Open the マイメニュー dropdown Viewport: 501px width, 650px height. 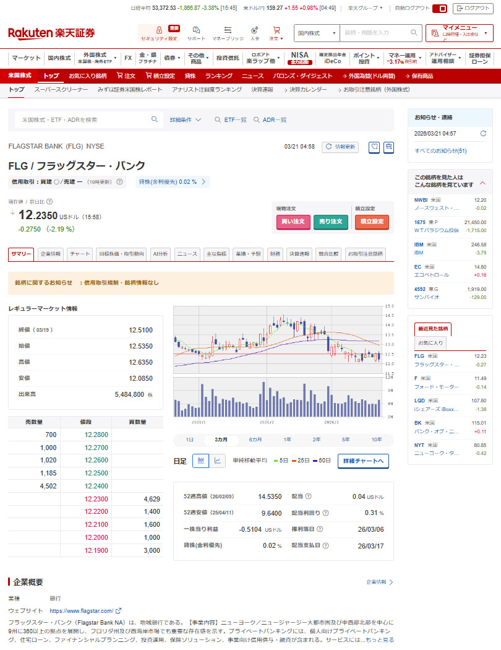460,32
